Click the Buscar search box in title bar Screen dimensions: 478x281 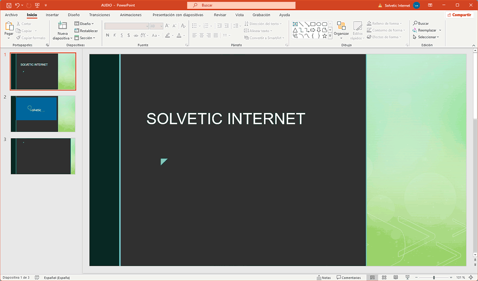coord(241,6)
